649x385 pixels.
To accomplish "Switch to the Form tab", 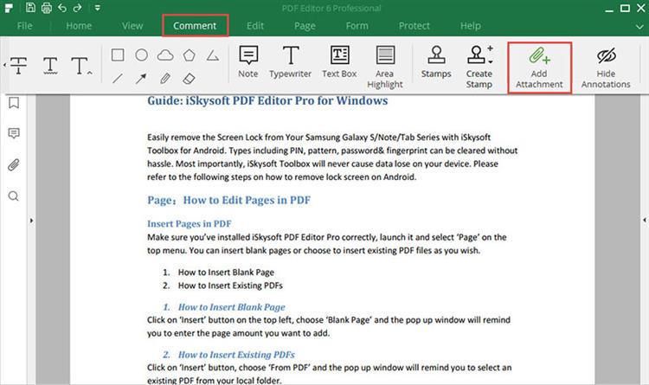I will [x=357, y=26].
